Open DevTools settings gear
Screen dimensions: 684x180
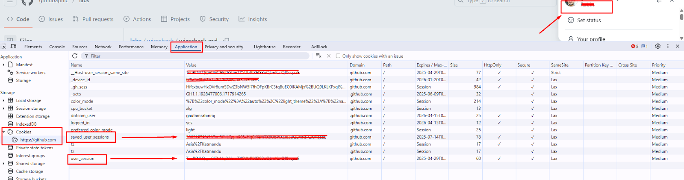click(x=658, y=46)
